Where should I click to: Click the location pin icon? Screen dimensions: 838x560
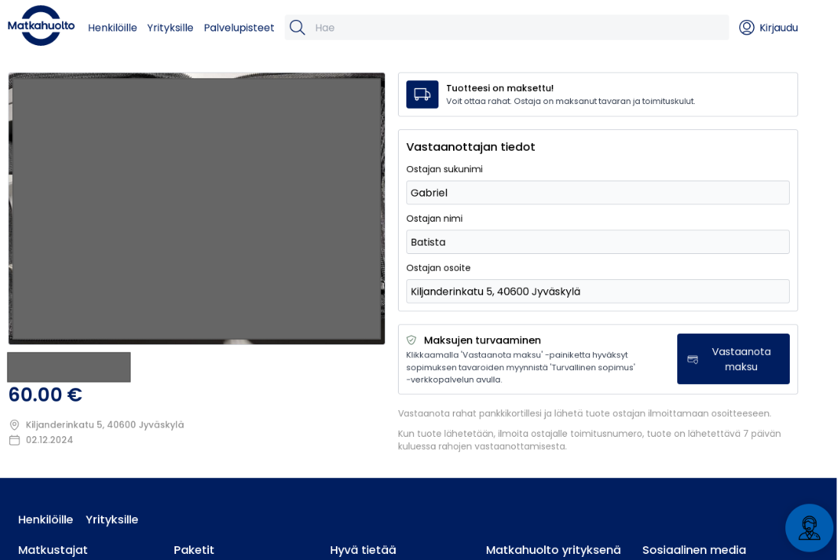(x=15, y=425)
